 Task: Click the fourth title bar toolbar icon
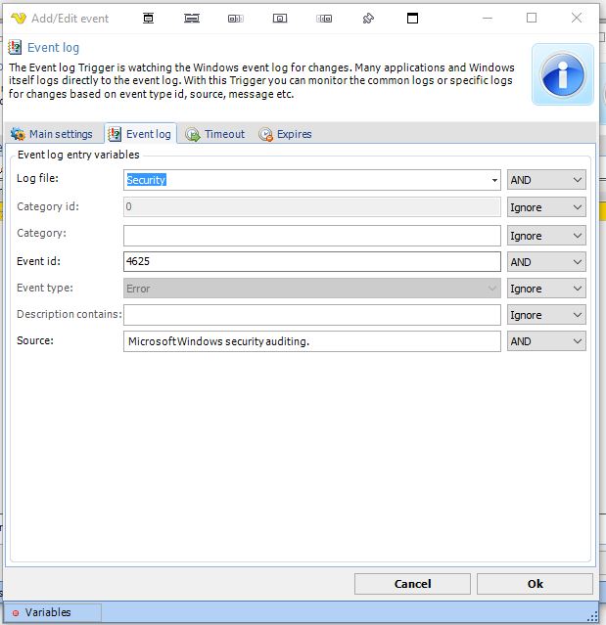[x=280, y=18]
